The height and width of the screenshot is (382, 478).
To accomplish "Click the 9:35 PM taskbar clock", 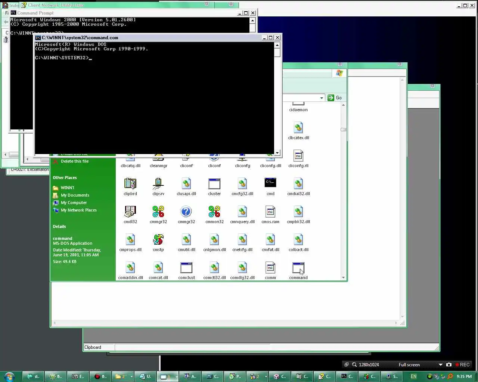I will [x=464, y=376].
